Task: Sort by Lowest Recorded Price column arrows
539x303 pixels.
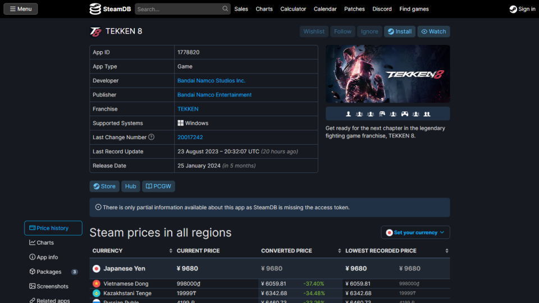Action: pyautogui.click(x=446, y=251)
